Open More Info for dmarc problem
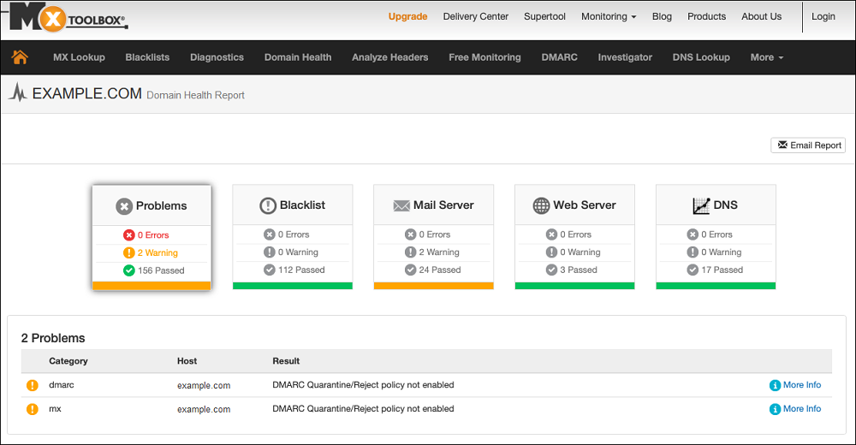 pyautogui.click(x=795, y=385)
